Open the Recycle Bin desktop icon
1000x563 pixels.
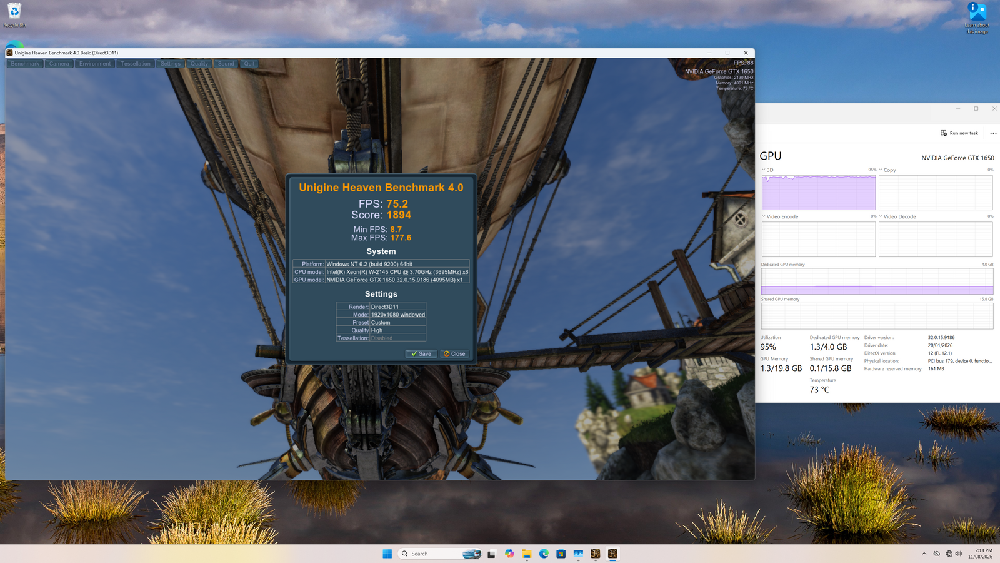[x=14, y=15]
